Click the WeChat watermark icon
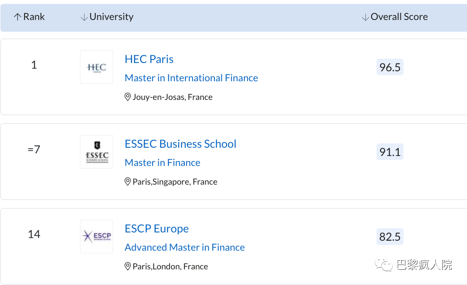The width and height of the screenshot is (467, 285). click(385, 264)
